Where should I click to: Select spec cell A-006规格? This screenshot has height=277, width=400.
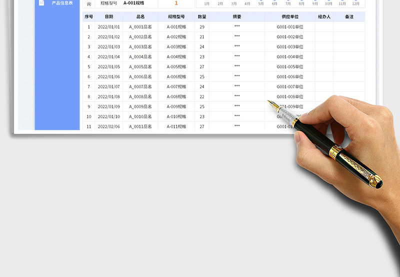[x=176, y=77]
